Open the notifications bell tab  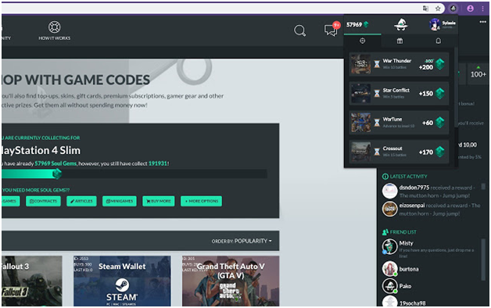(438, 41)
